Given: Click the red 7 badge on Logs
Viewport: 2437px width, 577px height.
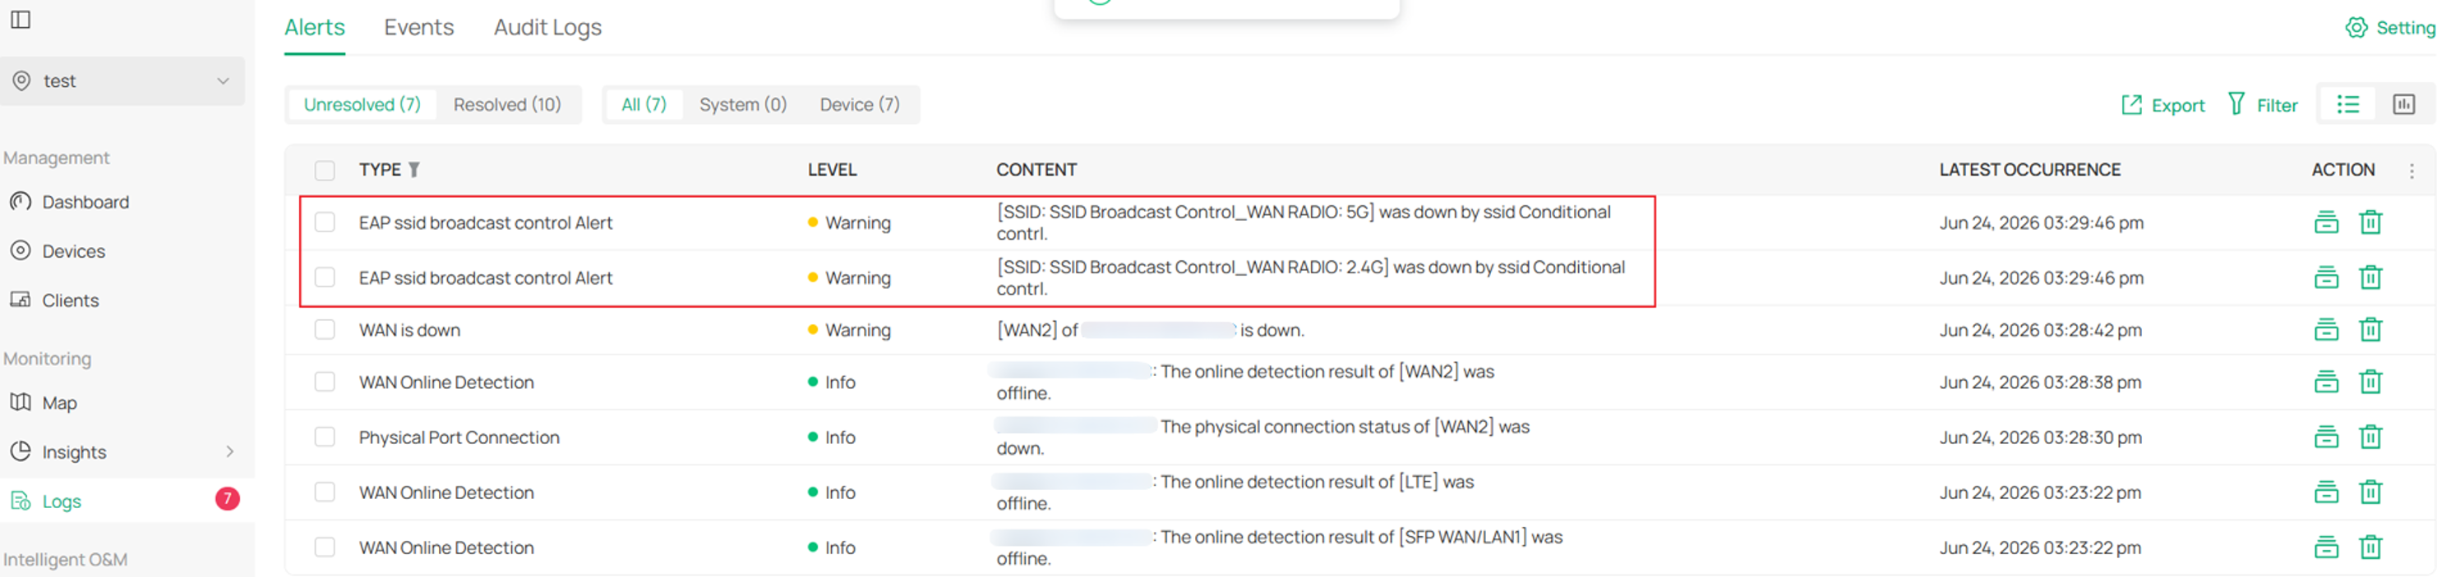Looking at the screenshot, I should [x=227, y=499].
